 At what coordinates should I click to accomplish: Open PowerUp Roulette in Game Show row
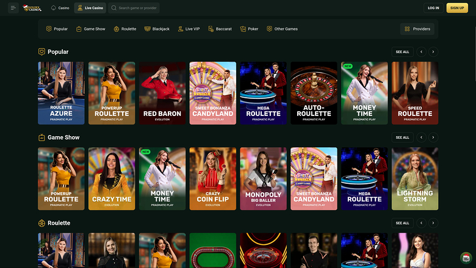coord(61,179)
